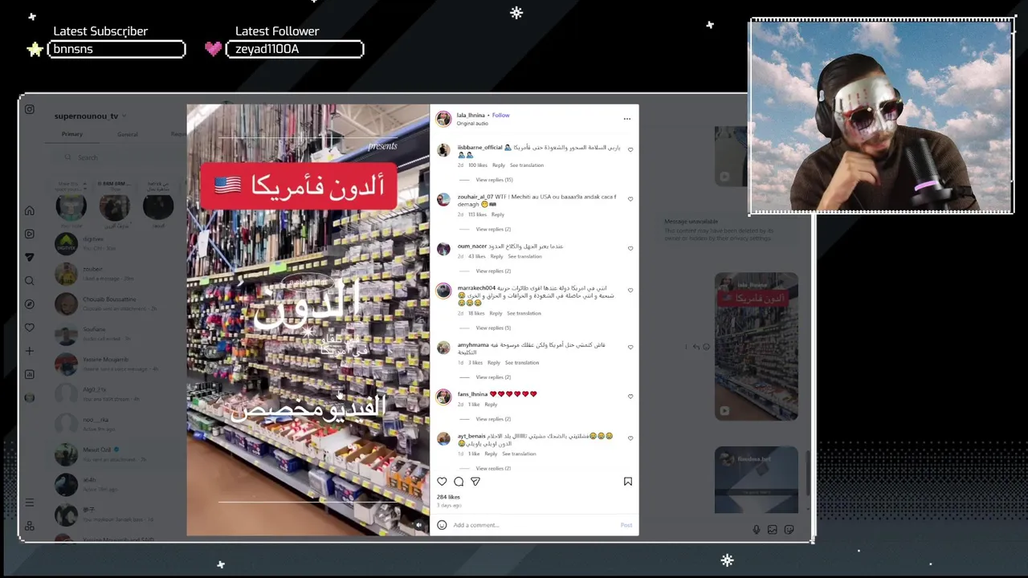Click Post to submit comment
This screenshot has width=1028, height=578.
(x=626, y=525)
